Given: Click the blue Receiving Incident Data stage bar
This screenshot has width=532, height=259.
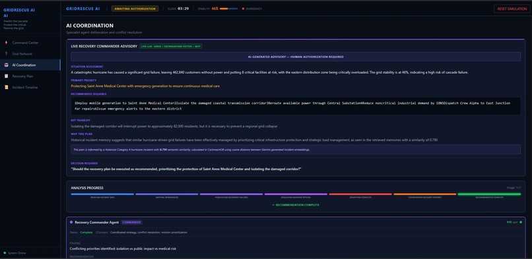Looking at the screenshot, I should tap(102, 194).
